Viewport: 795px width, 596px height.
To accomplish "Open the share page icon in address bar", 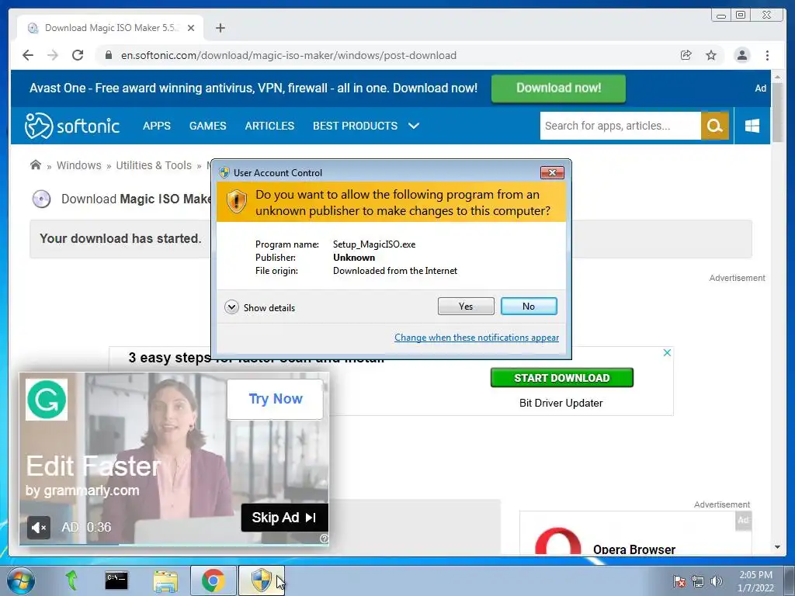I will point(686,55).
